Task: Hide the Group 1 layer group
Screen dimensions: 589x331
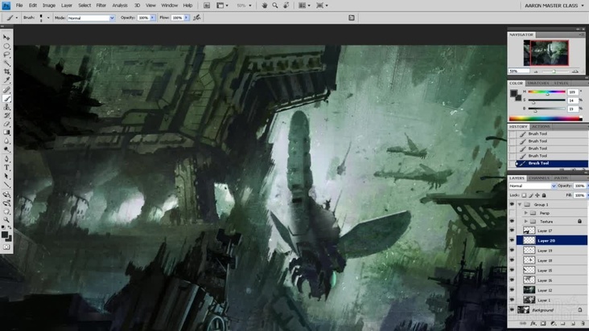Action: coord(512,204)
